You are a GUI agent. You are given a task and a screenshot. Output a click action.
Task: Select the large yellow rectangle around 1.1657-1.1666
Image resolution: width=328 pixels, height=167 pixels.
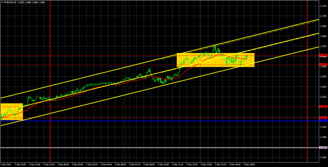coord(216,60)
